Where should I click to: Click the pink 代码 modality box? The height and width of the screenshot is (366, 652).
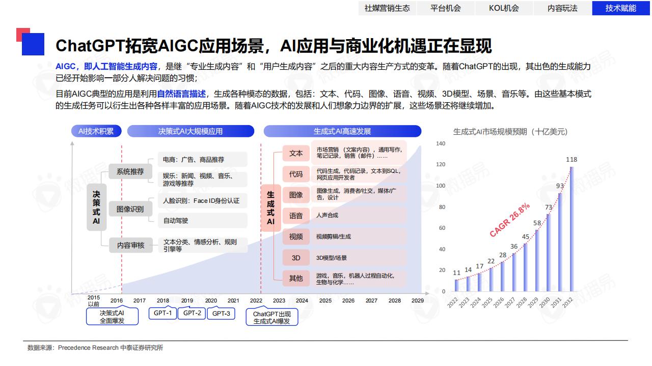point(296,174)
